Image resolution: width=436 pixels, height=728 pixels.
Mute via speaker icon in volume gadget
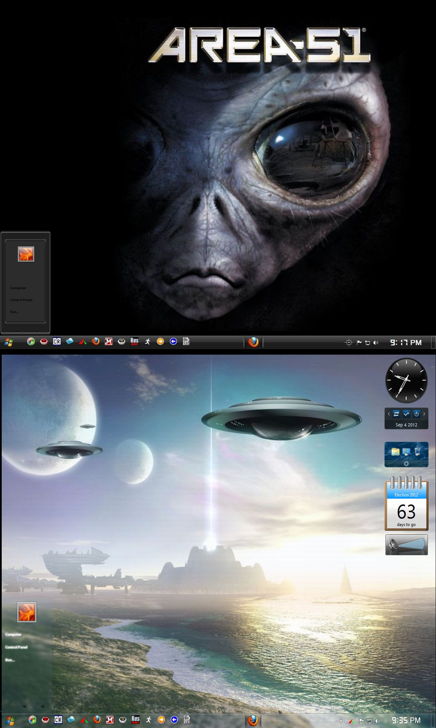point(394,545)
